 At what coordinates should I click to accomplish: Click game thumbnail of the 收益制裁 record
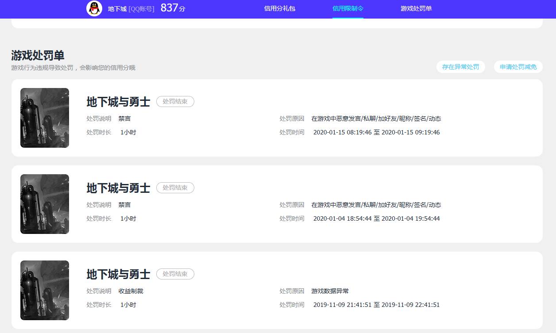coord(45,290)
